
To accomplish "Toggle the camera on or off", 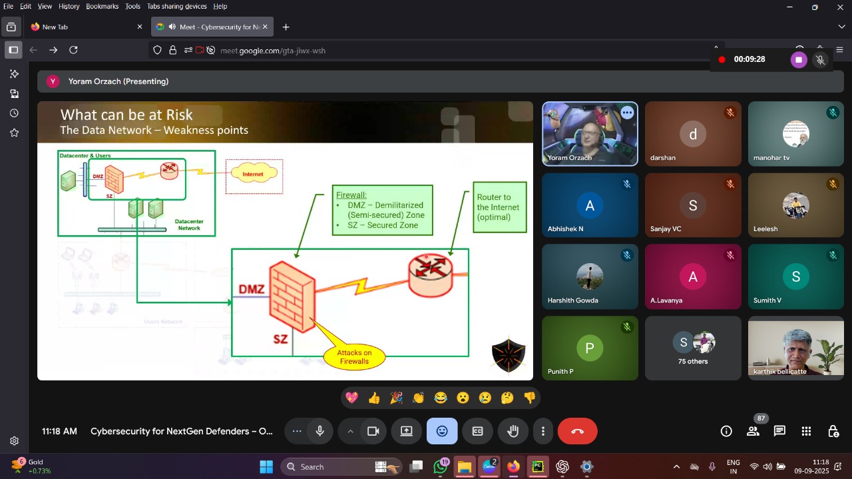I will coord(373,431).
